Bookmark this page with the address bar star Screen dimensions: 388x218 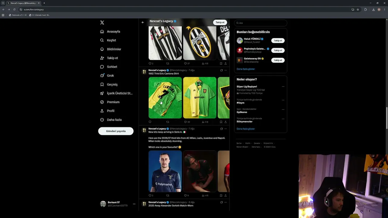coord(358,9)
